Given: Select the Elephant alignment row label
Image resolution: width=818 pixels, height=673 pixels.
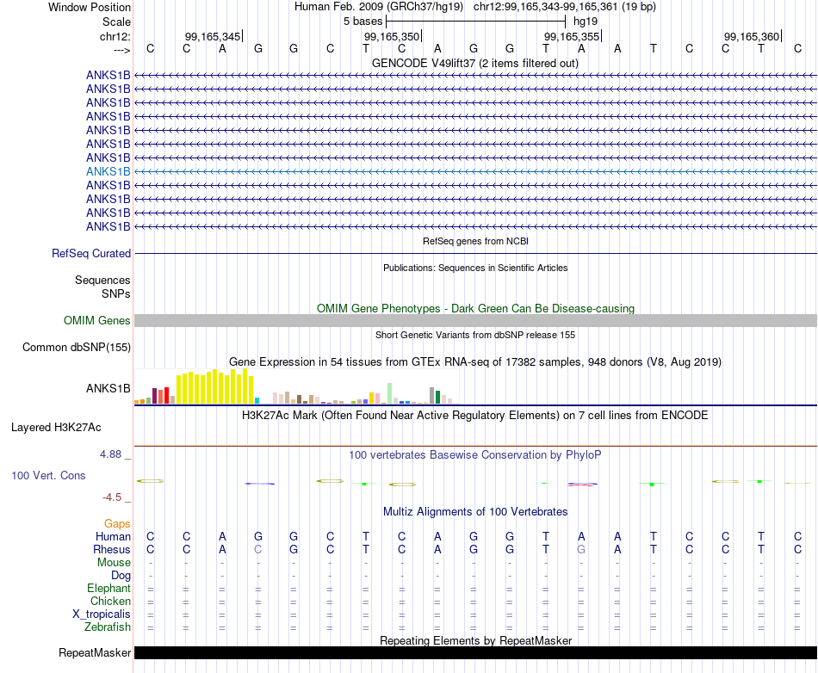Looking at the screenshot, I should point(108,588).
